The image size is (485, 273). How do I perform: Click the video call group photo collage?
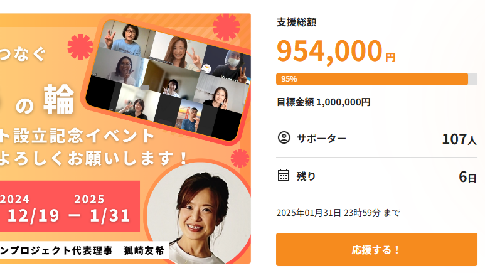(168, 81)
